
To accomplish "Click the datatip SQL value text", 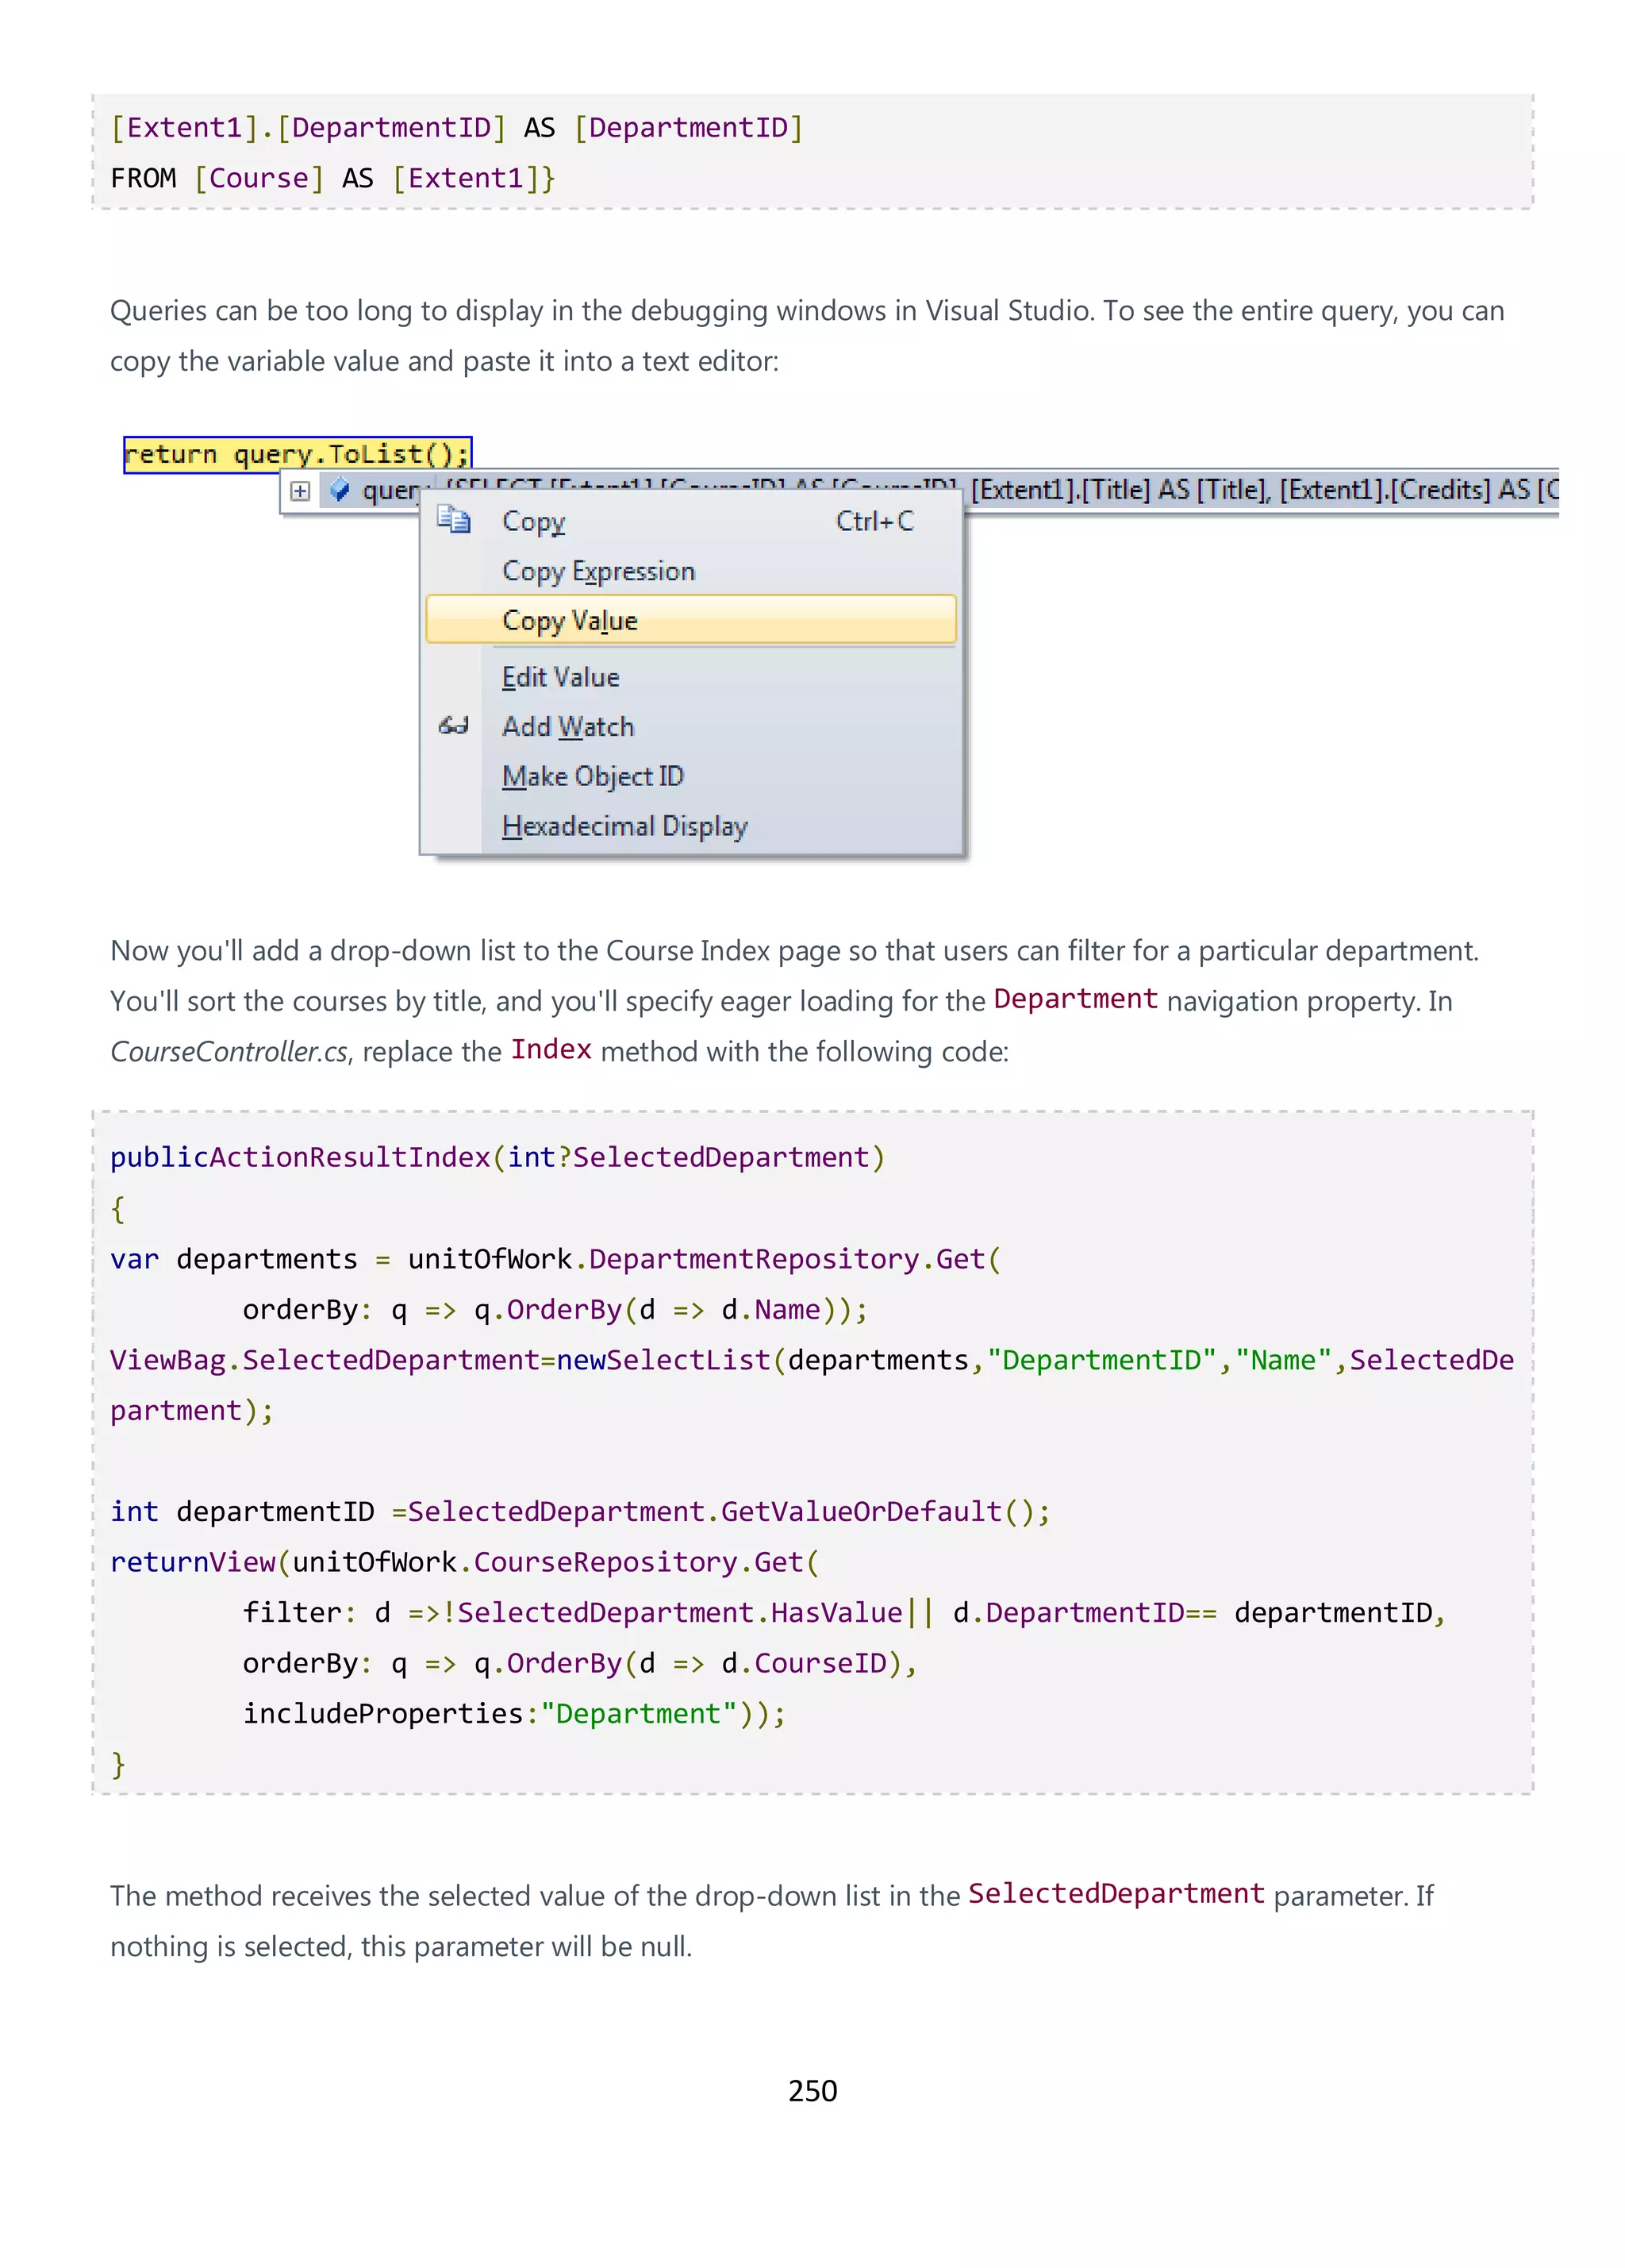I will 1263,489.
